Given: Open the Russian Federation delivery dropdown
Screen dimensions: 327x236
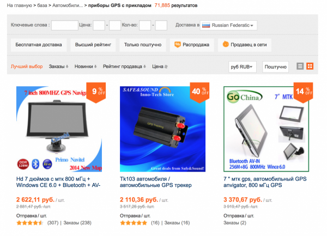Looking at the screenshot, I should click(228, 25).
